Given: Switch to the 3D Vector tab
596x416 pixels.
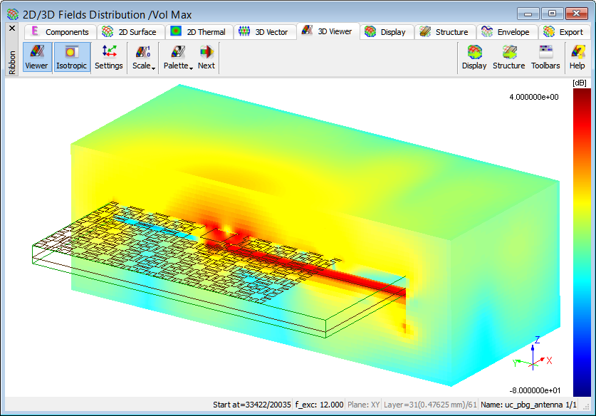Looking at the screenshot, I should (263, 32).
